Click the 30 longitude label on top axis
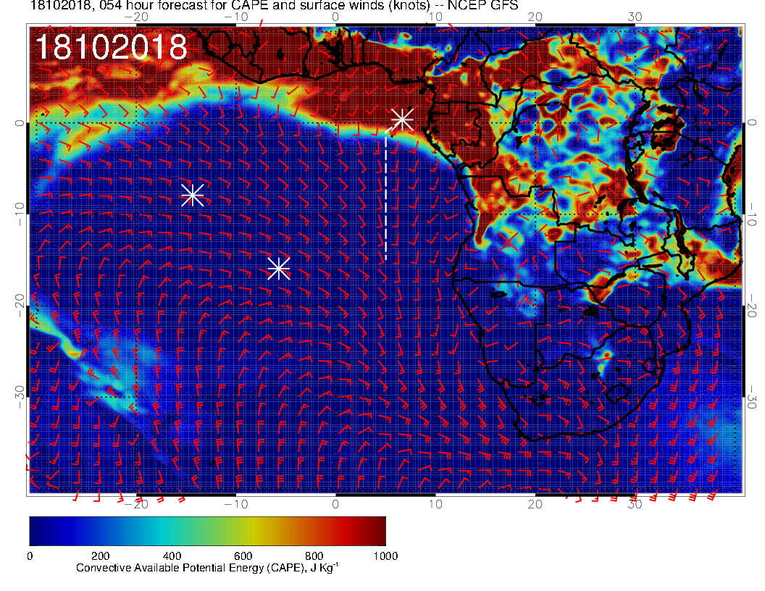The width and height of the screenshot is (765, 591). point(635,17)
